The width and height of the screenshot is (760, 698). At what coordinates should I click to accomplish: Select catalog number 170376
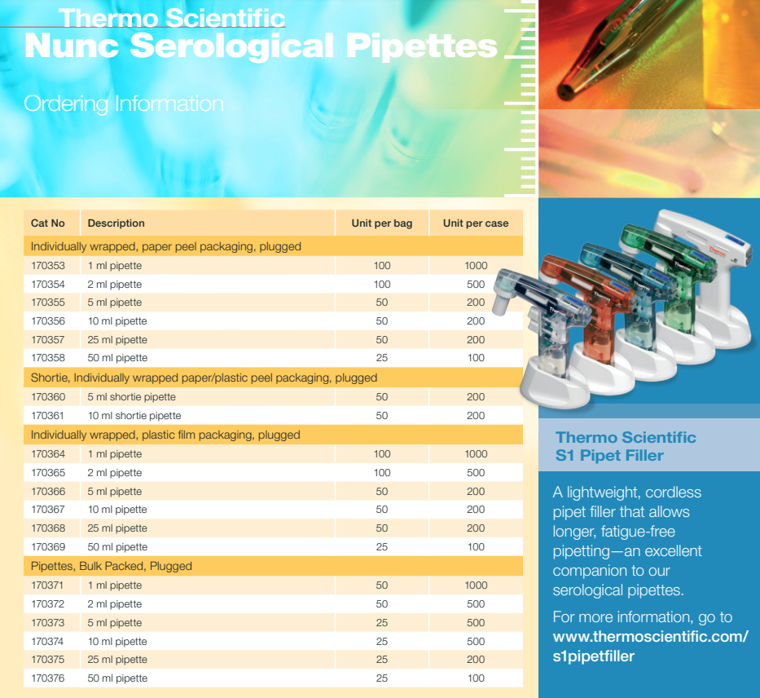48,678
